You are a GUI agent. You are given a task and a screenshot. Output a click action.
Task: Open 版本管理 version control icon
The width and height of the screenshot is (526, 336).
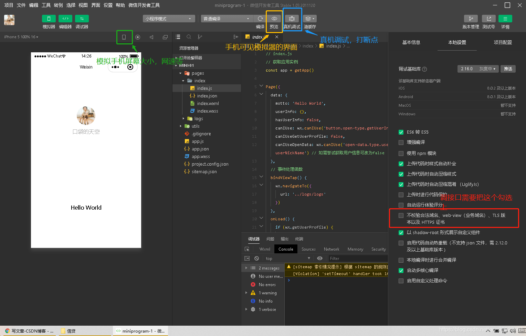(x=471, y=19)
